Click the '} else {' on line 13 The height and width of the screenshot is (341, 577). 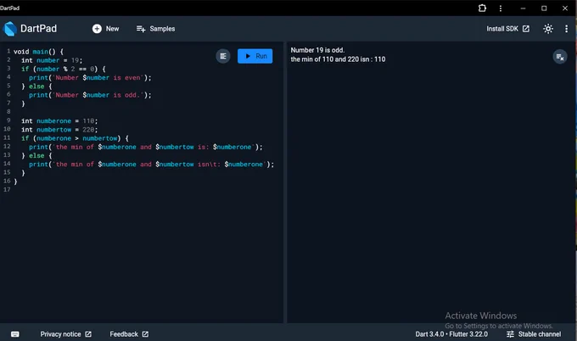click(36, 155)
